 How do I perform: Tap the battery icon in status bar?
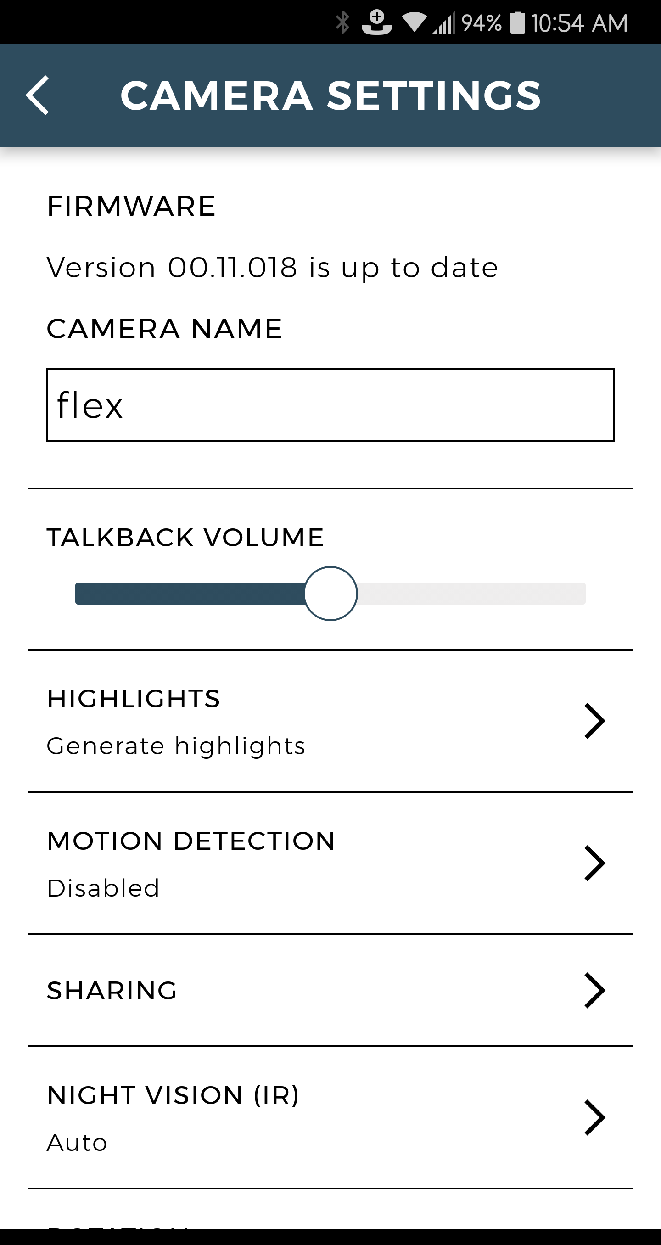point(517,22)
